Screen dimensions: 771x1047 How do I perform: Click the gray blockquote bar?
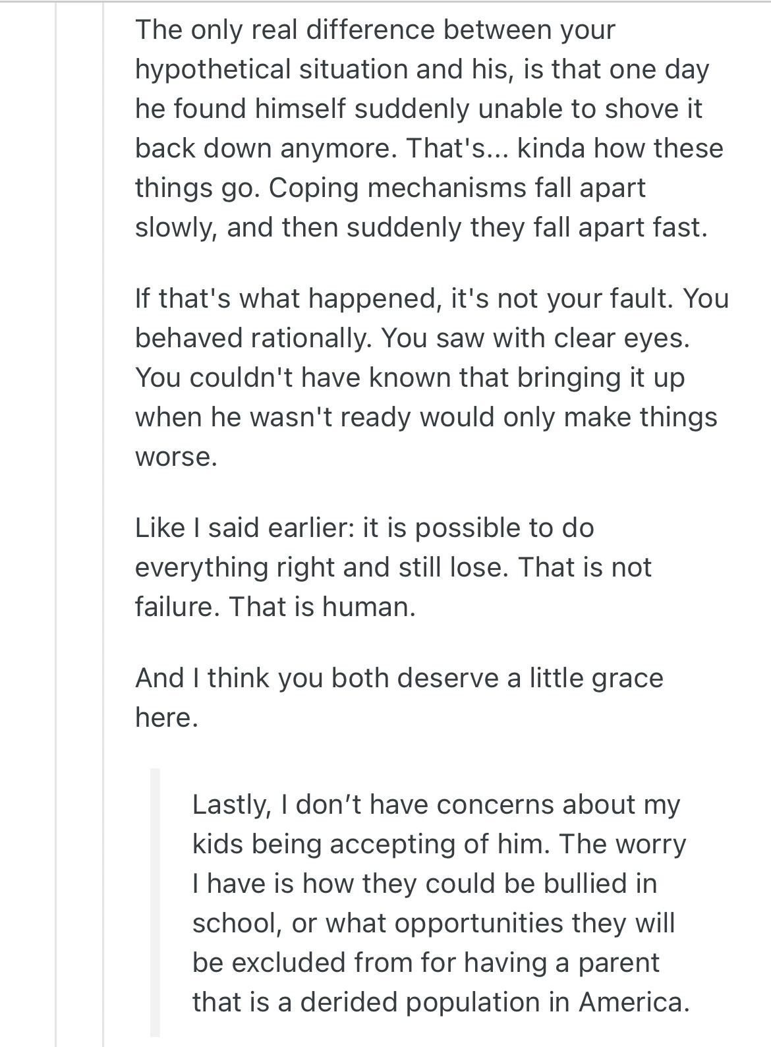coord(155,903)
